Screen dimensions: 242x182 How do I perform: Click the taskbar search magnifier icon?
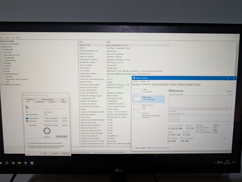7,163
